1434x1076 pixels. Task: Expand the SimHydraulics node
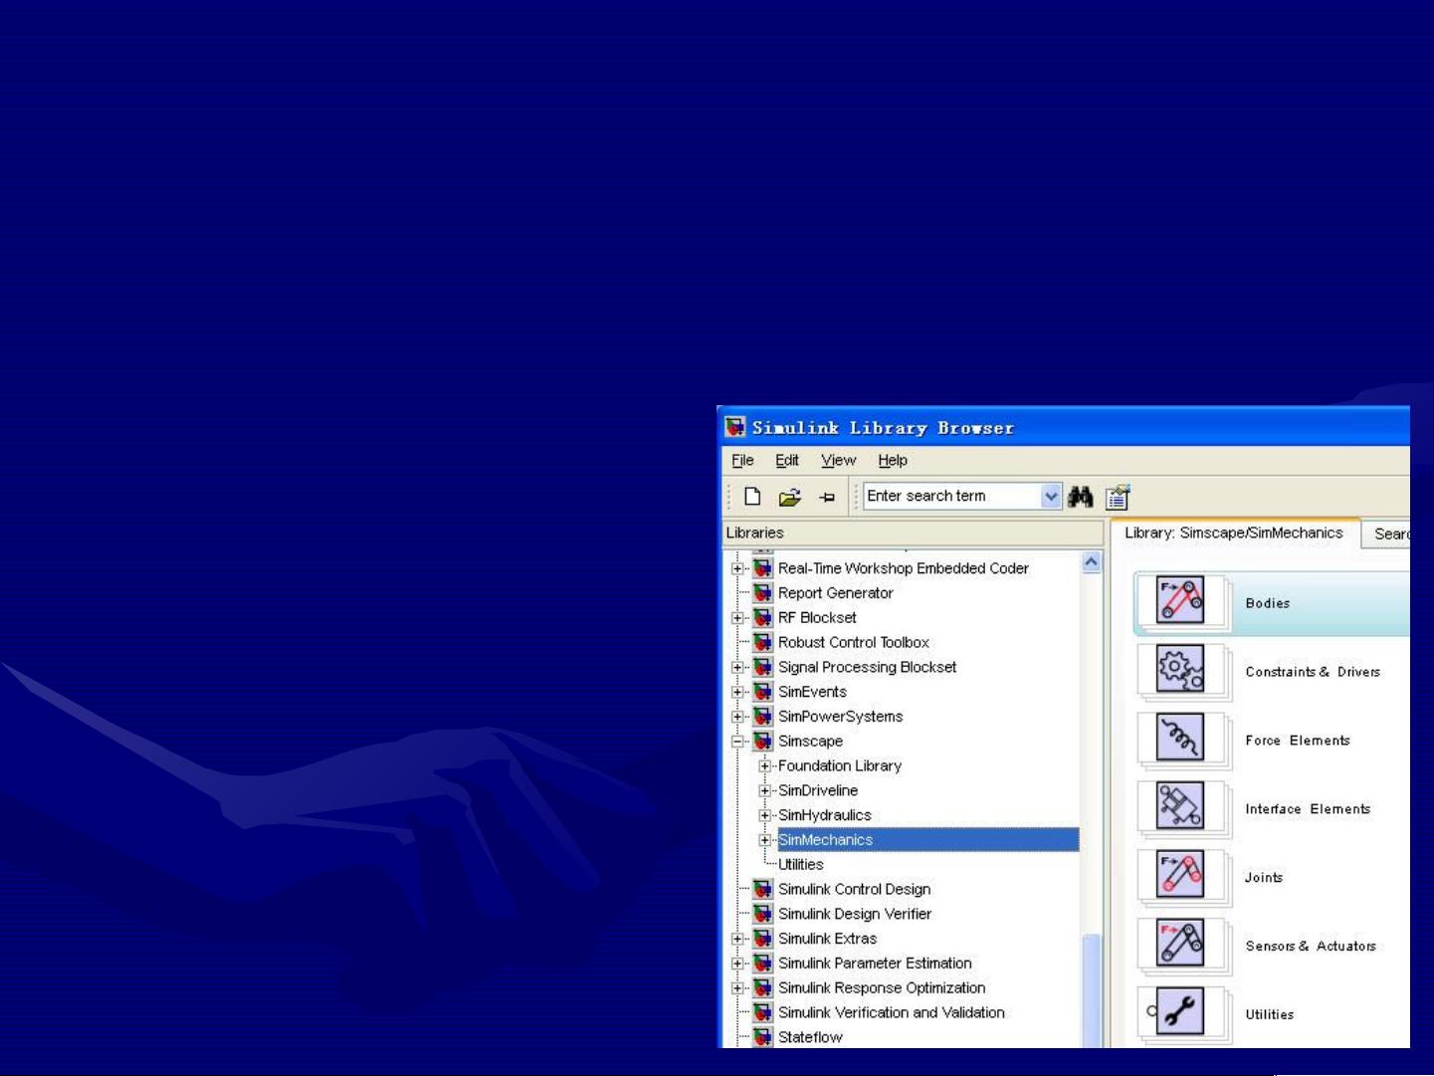[764, 815]
